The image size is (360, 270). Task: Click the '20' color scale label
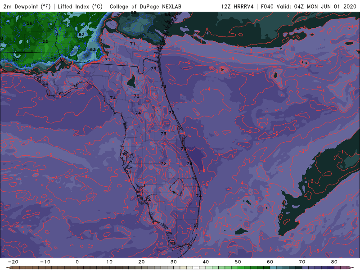pyautogui.click(x=141, y=262)
